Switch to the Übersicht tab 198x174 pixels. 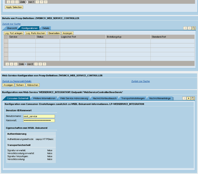pos(12,28)
